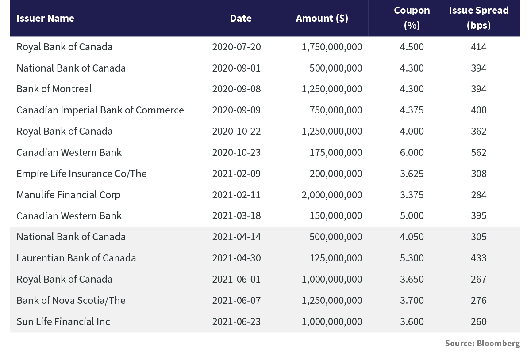Image resolution: width=531 pixels, height=359 pixels.
Task: Click the 4.375 coupon value
Action: 412,110
